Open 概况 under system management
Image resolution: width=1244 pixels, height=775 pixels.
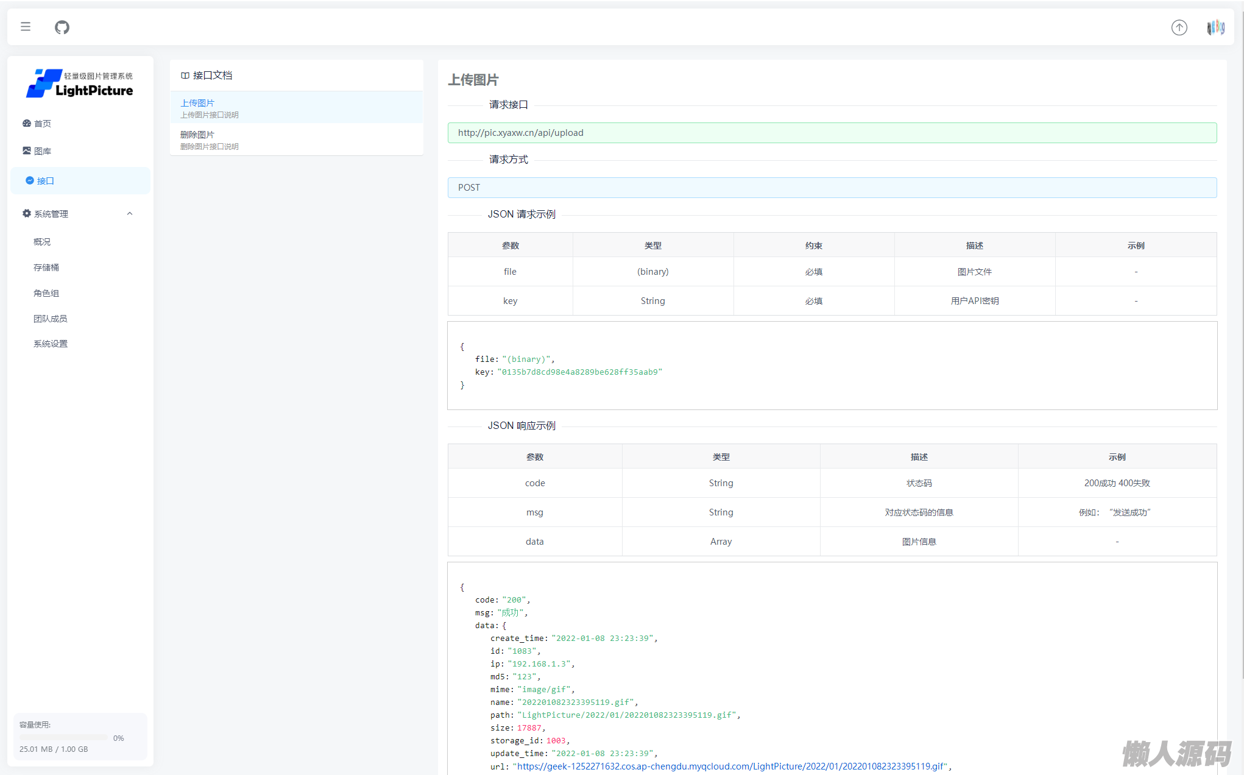click(x=42, y=242)
